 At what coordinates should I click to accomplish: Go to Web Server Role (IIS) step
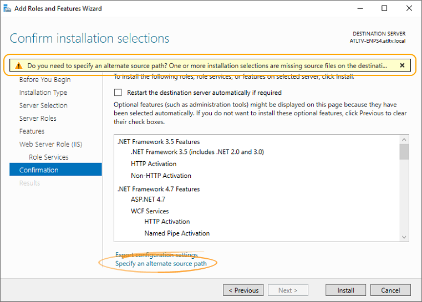click(x=50, y=144)
